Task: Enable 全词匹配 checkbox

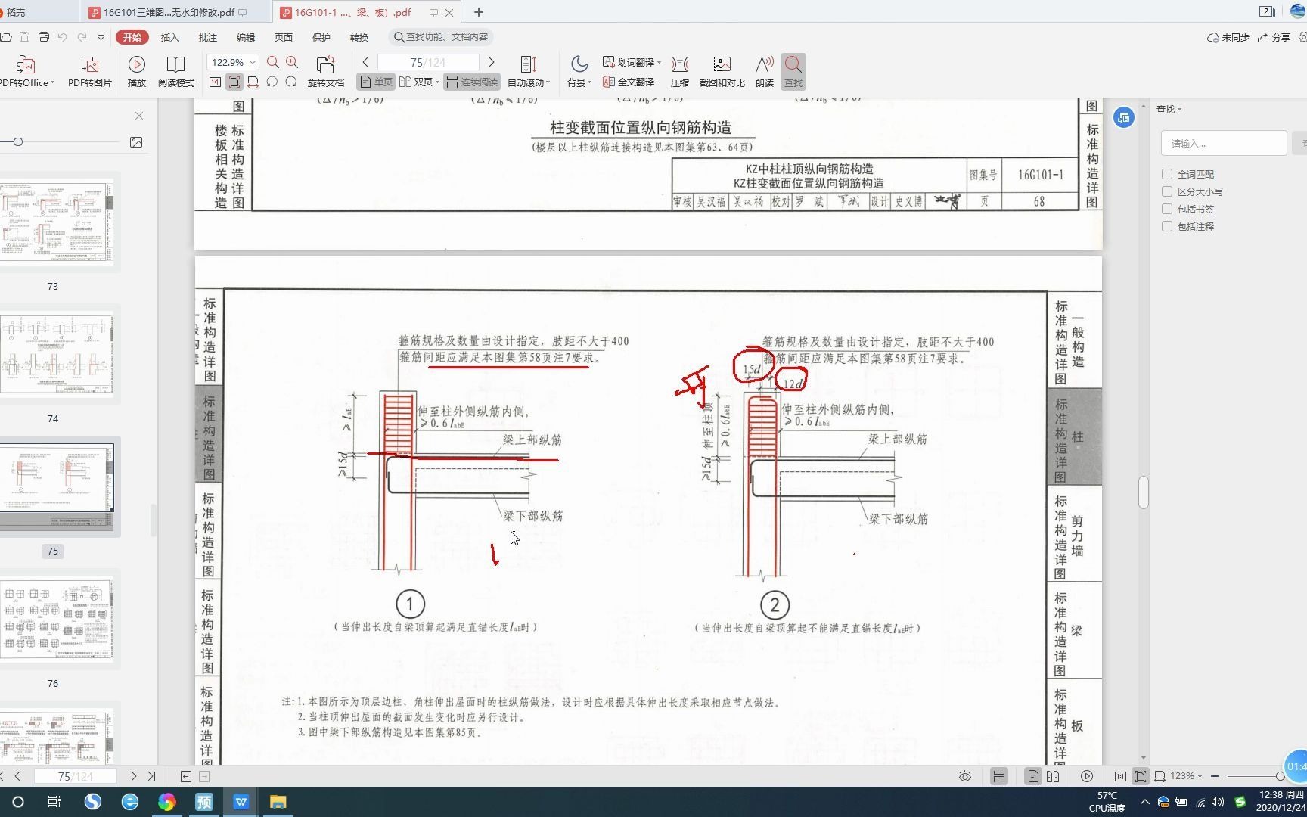Action: (1167, 174)
